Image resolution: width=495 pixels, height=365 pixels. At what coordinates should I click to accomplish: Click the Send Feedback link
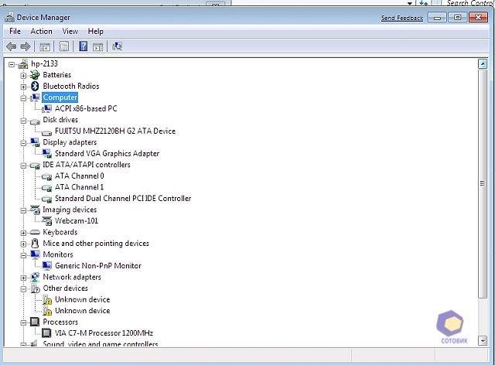(x=402, y=18)
